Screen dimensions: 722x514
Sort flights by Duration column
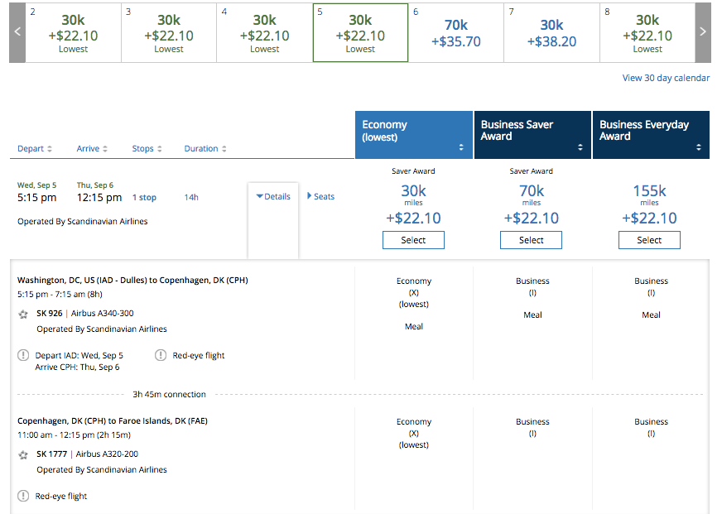(x=205, y=149)
